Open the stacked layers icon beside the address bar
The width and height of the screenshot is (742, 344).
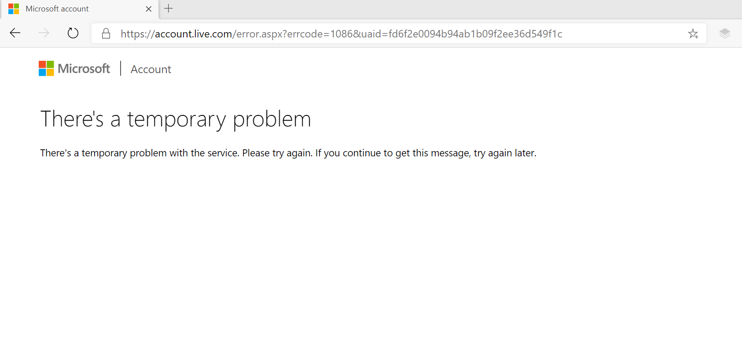tap(725, 33)
